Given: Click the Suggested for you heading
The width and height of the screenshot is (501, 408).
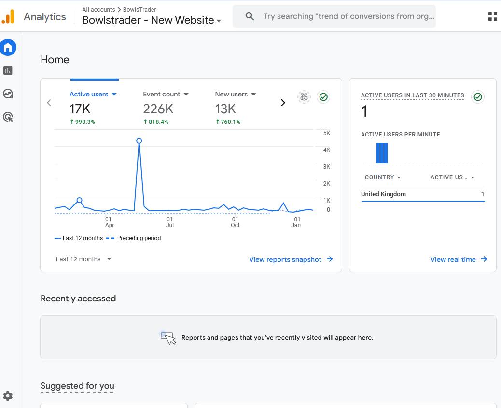Looking at the screenshot, I should [x=77, y=386].
